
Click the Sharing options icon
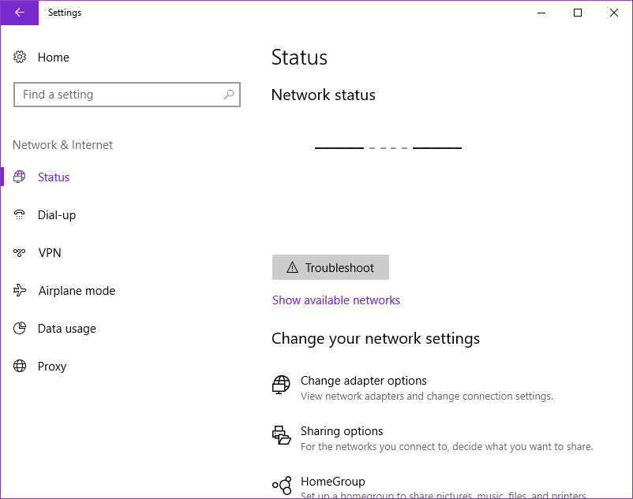click(281, 436)
